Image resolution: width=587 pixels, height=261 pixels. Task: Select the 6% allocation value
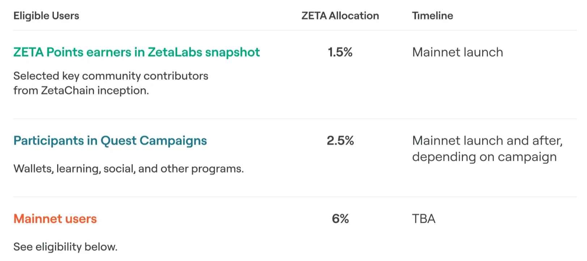pos(340,219)
